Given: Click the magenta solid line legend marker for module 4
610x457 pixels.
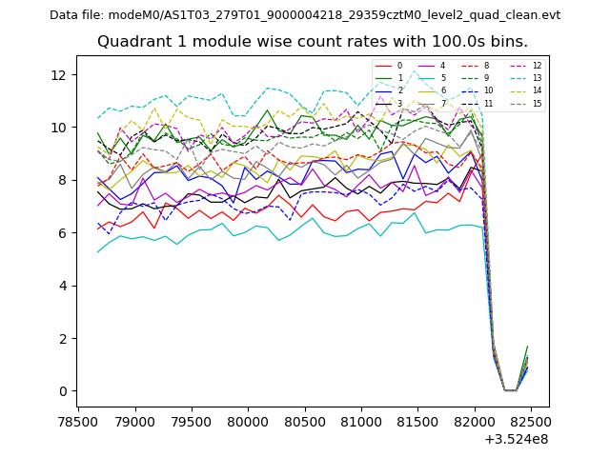Looking at the screenshot, I should [x=427, y=66].
